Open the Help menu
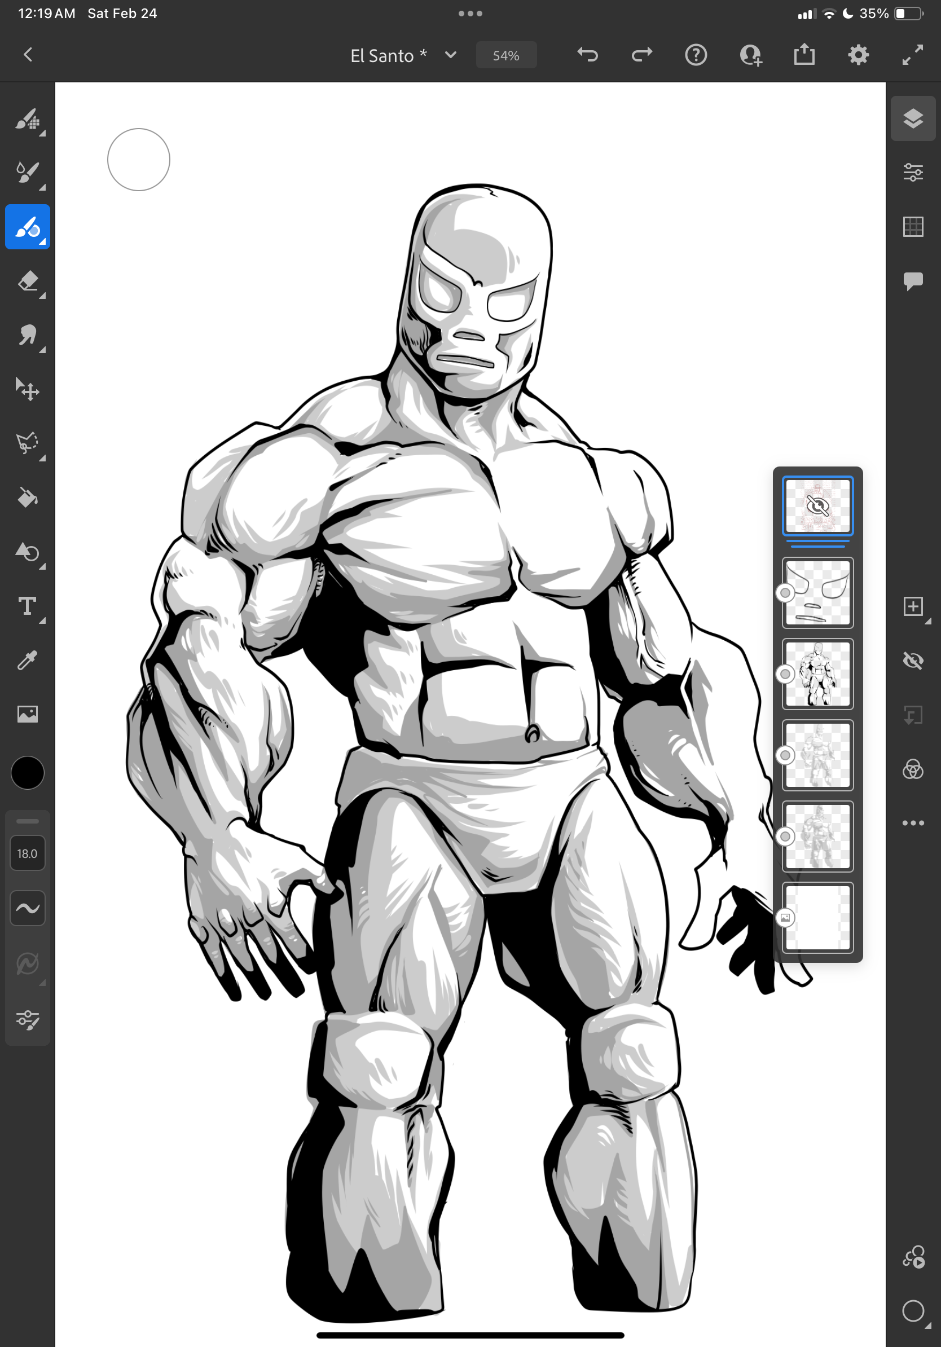Screen dimensions: 941x1347 [696, 55]
